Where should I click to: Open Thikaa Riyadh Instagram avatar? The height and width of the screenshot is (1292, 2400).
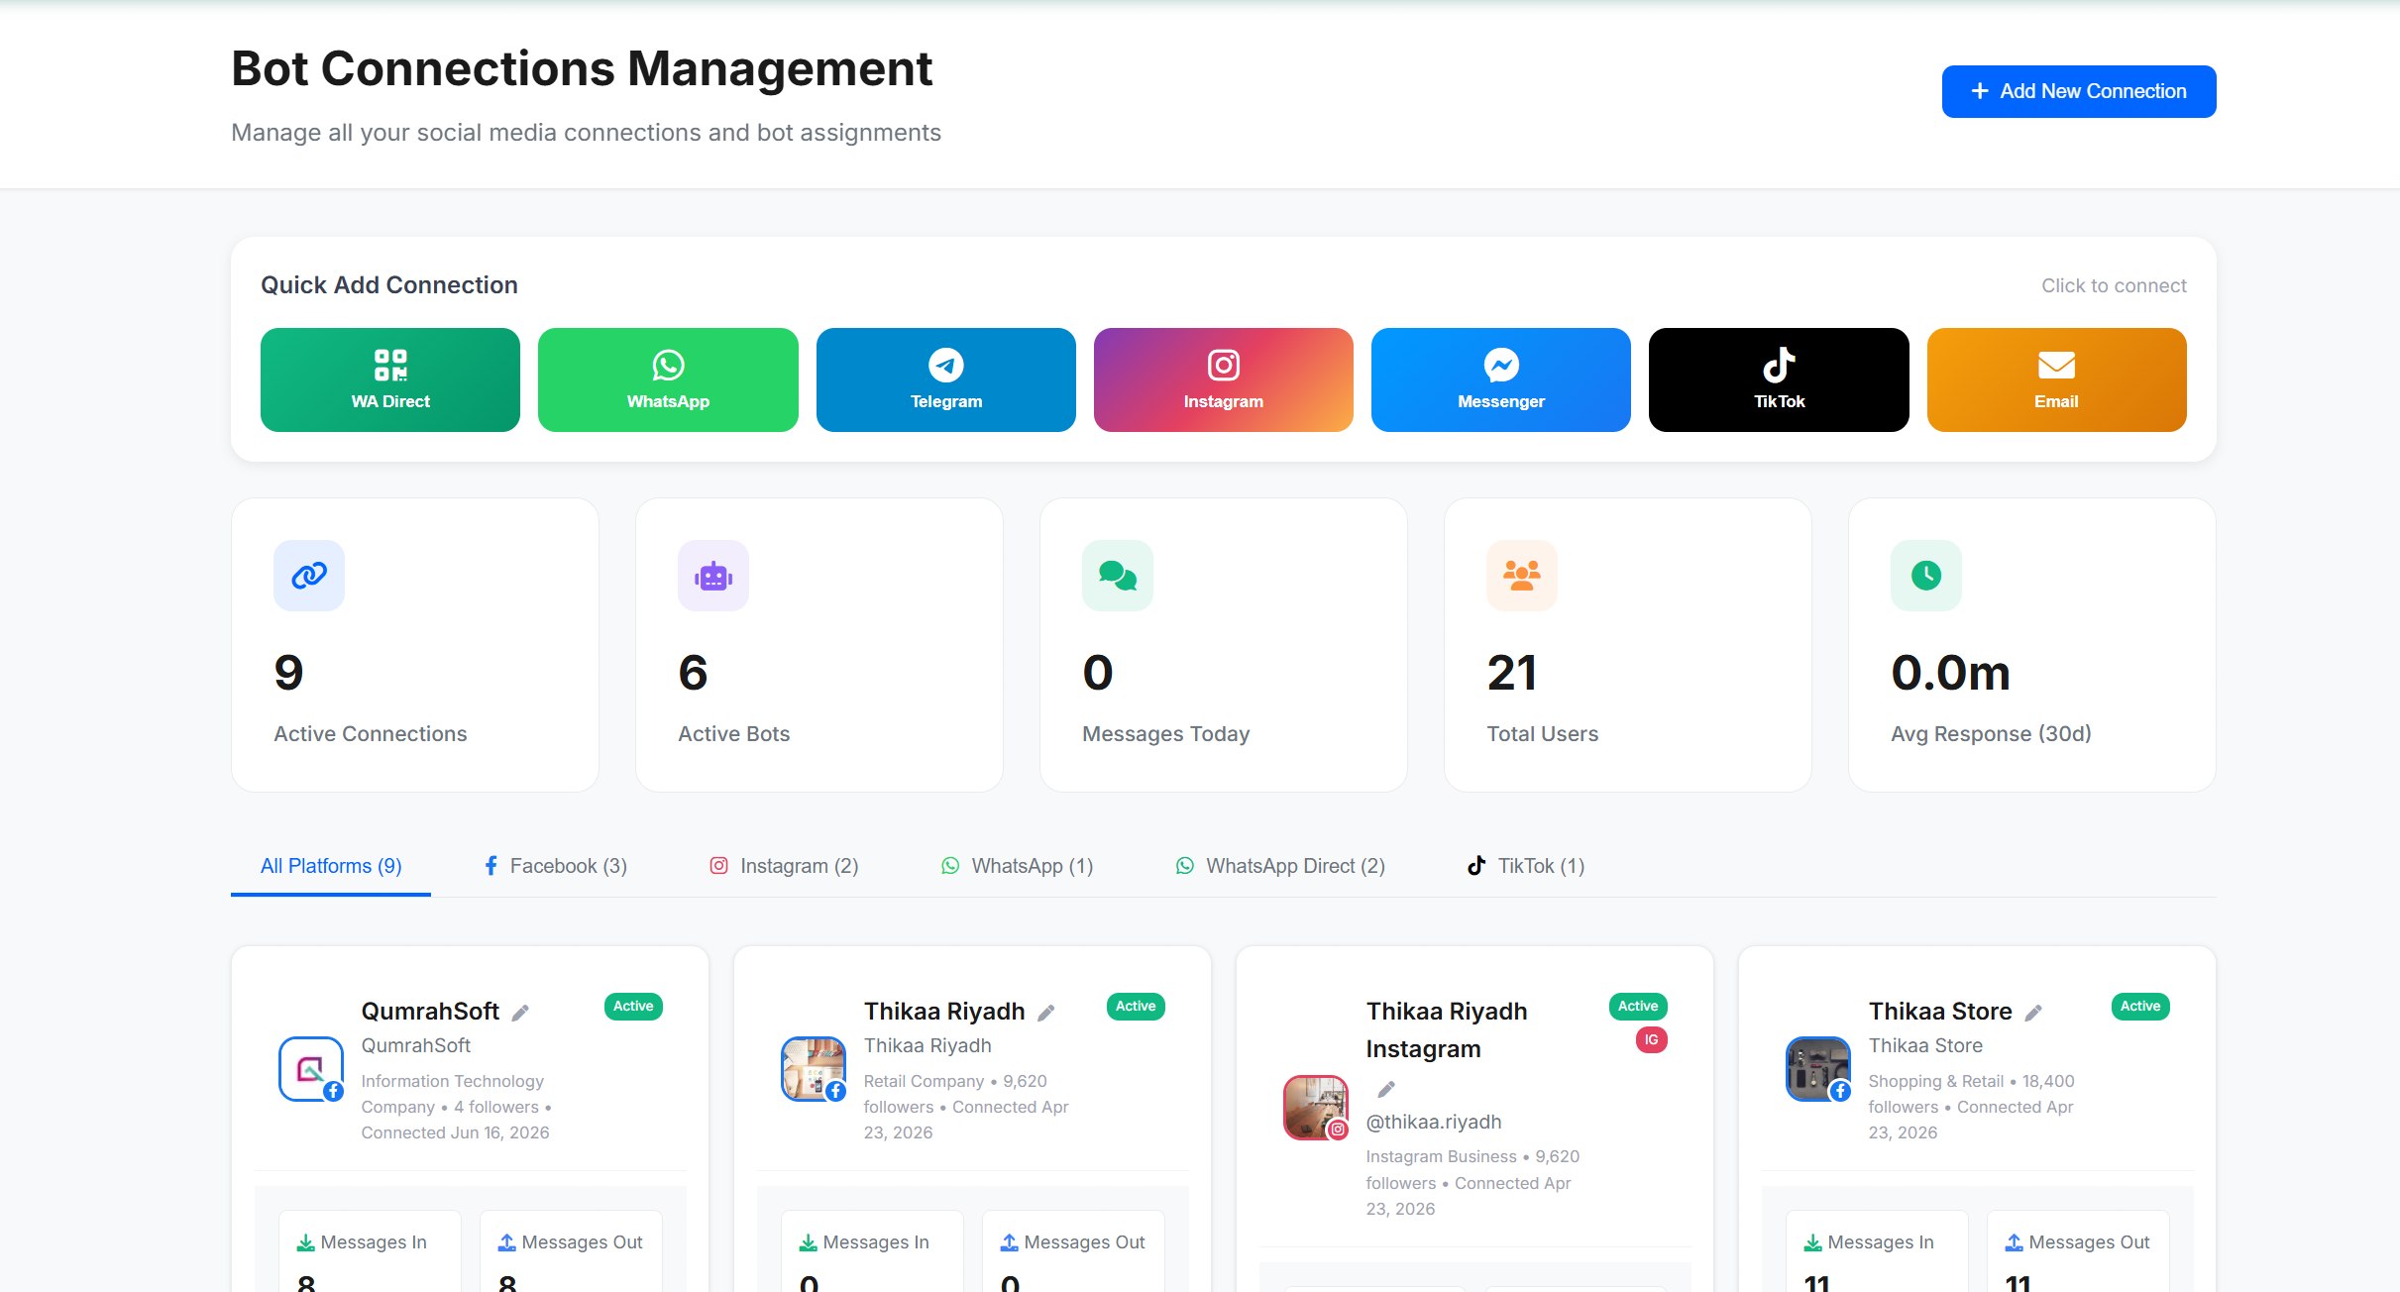tap(1316, 1108)
